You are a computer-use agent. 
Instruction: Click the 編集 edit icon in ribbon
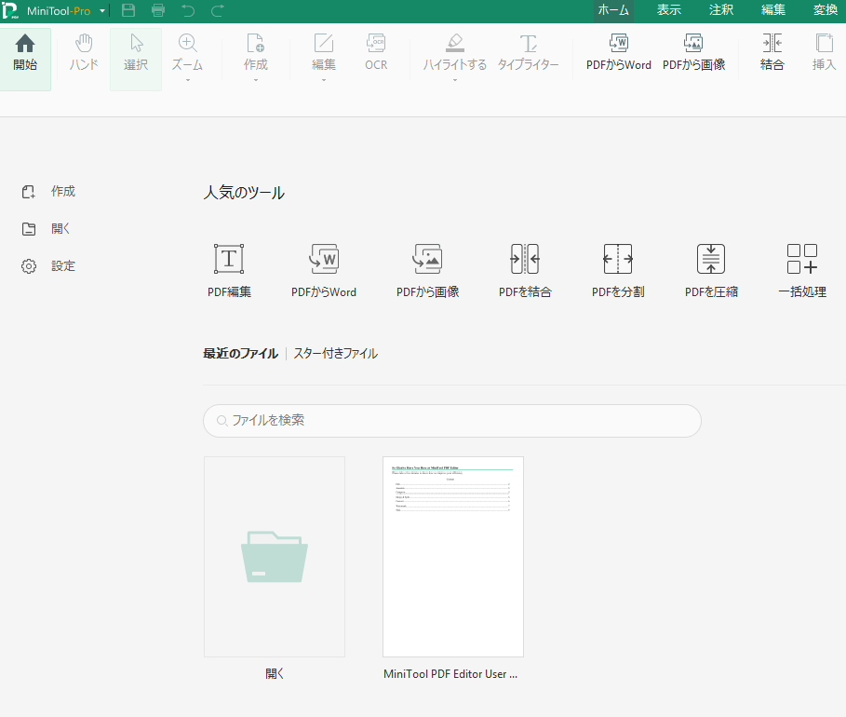tap(324, 53)
